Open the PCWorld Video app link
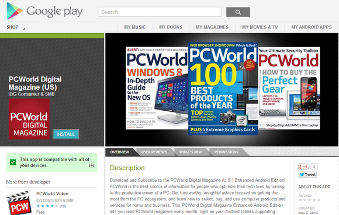 click(53, 193)
